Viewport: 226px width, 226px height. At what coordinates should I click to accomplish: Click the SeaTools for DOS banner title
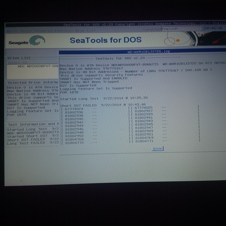pyautogui.click(x=105, y=40)
